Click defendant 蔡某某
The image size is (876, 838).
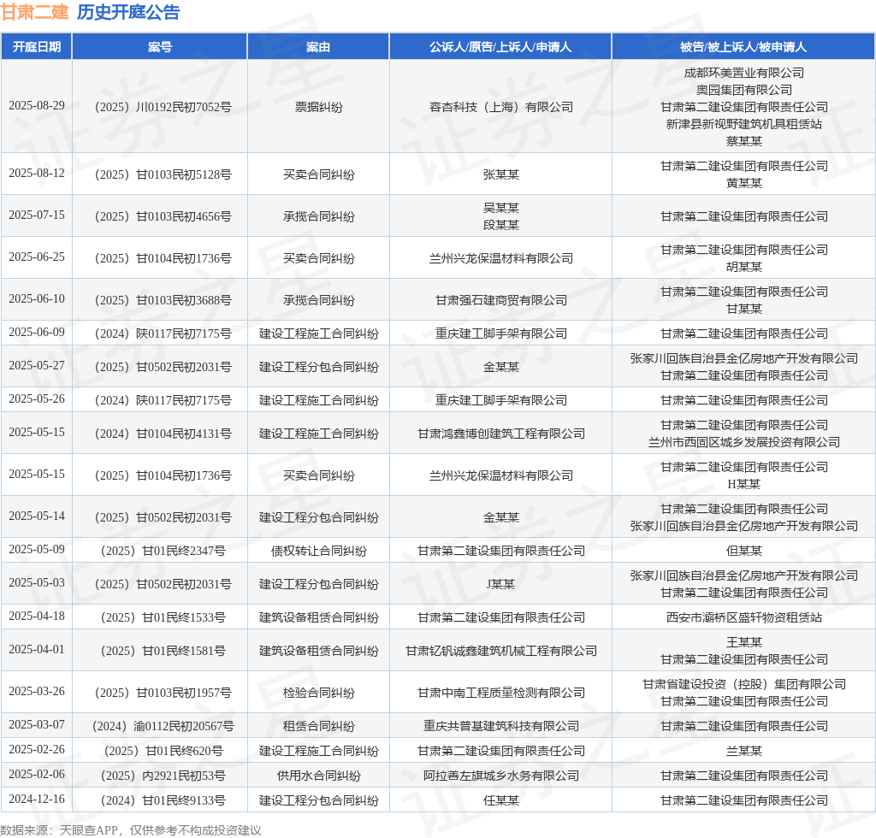[743, 141]
